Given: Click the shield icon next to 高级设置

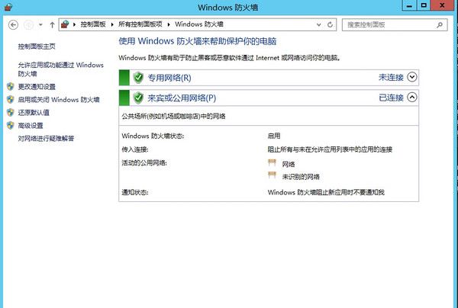Looking at the screenshot, I should coord(10,125).
